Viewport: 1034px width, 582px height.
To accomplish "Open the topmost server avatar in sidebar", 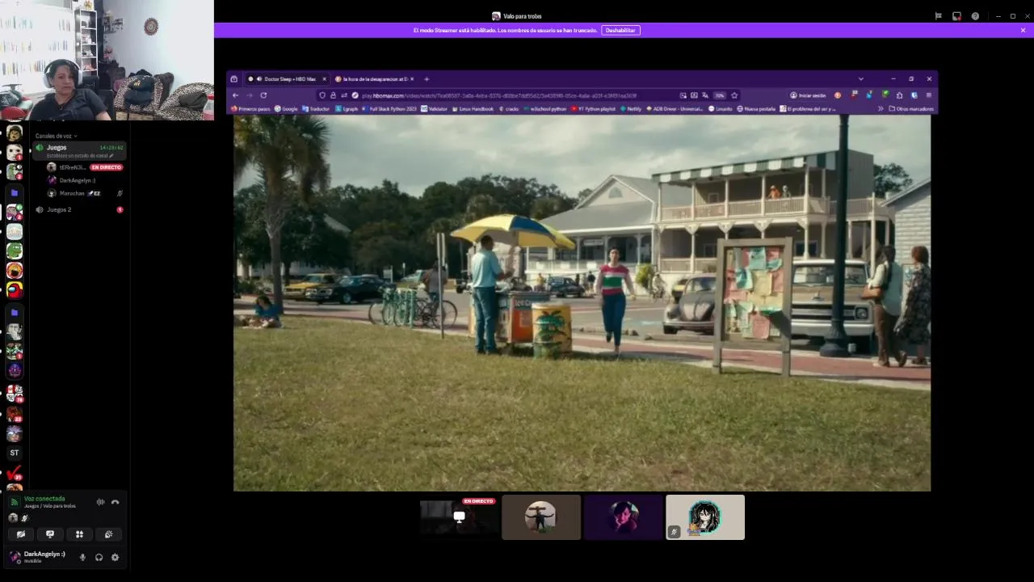I will click(x=14, y=133).
